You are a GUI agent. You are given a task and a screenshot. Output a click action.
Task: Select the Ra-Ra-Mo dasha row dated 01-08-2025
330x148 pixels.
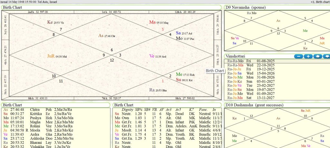click(x=251, y=60)
